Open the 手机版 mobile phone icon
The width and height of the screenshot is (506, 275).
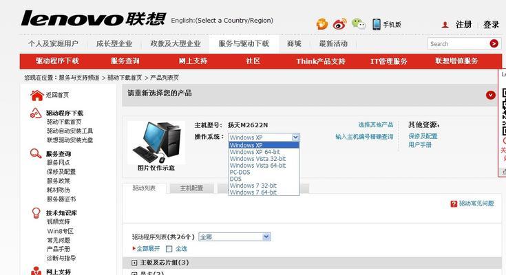377,25
